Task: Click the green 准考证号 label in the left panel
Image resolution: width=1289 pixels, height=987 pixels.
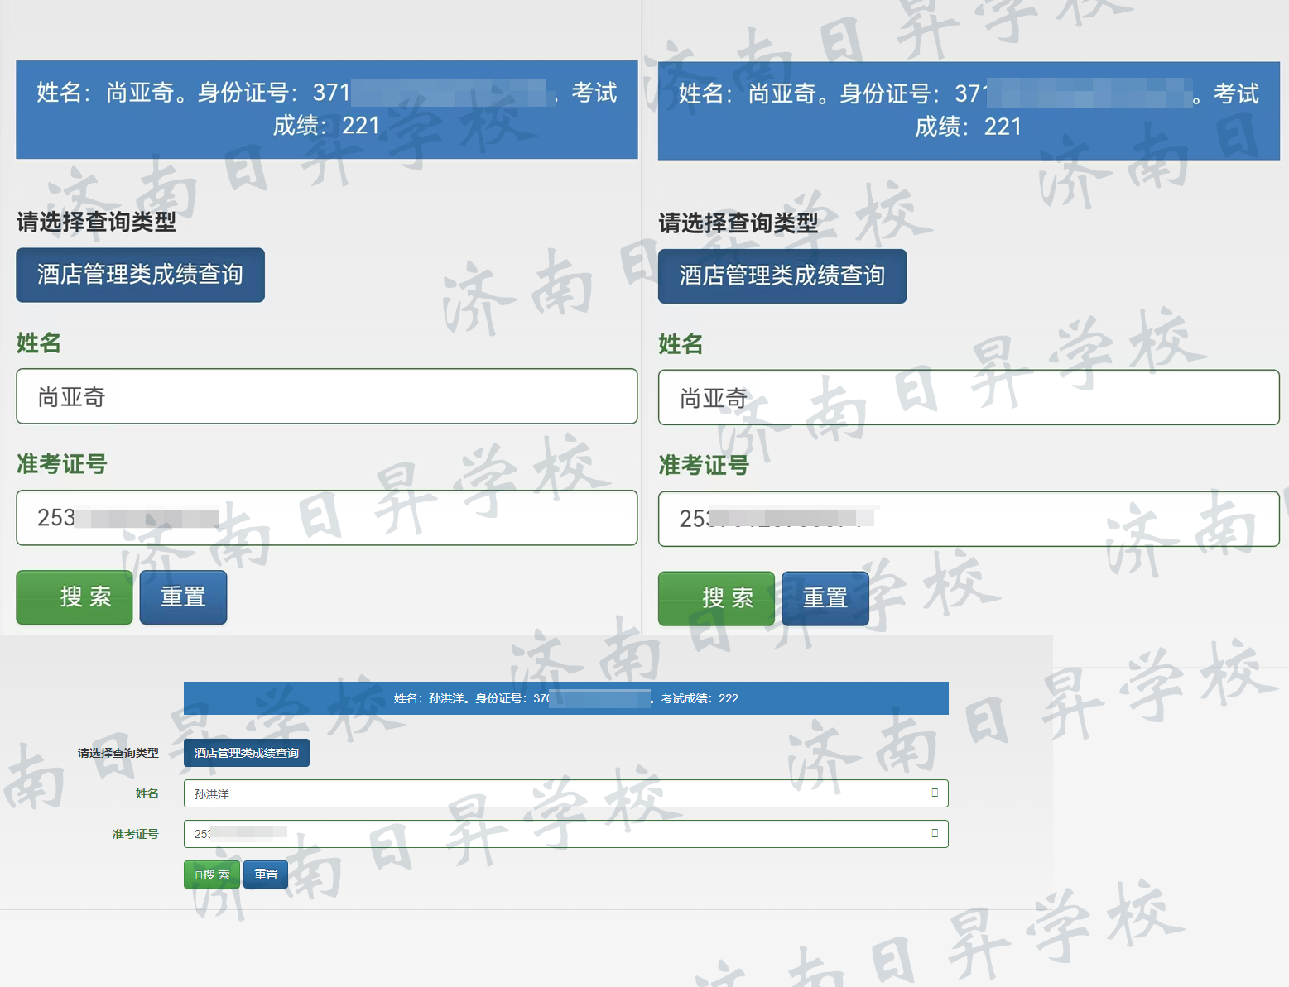Action: 62,464
